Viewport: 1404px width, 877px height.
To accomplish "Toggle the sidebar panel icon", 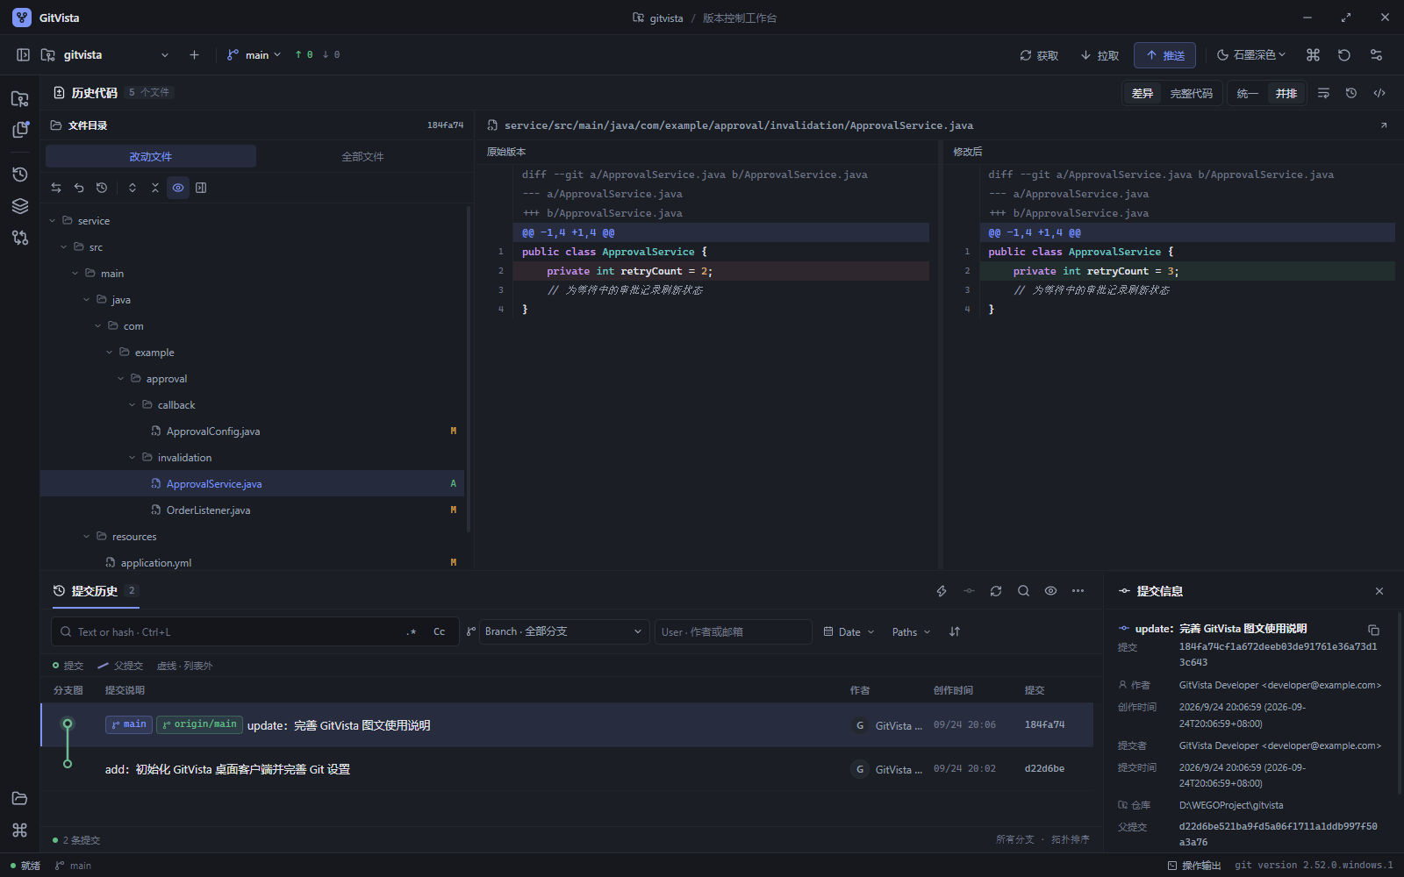I will click(x=23, y=54).
